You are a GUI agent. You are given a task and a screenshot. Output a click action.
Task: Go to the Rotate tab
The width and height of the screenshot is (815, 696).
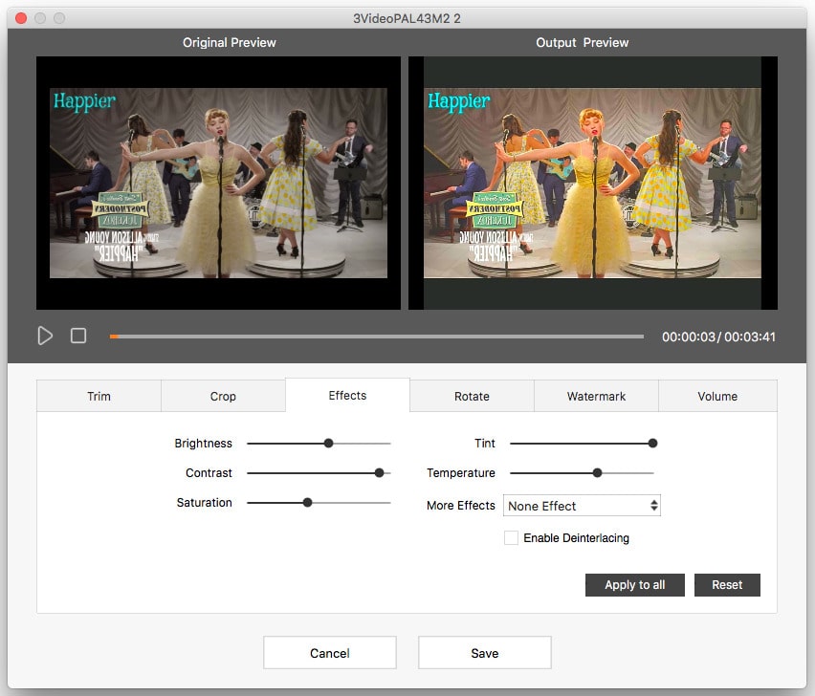[x=472, y=397]
